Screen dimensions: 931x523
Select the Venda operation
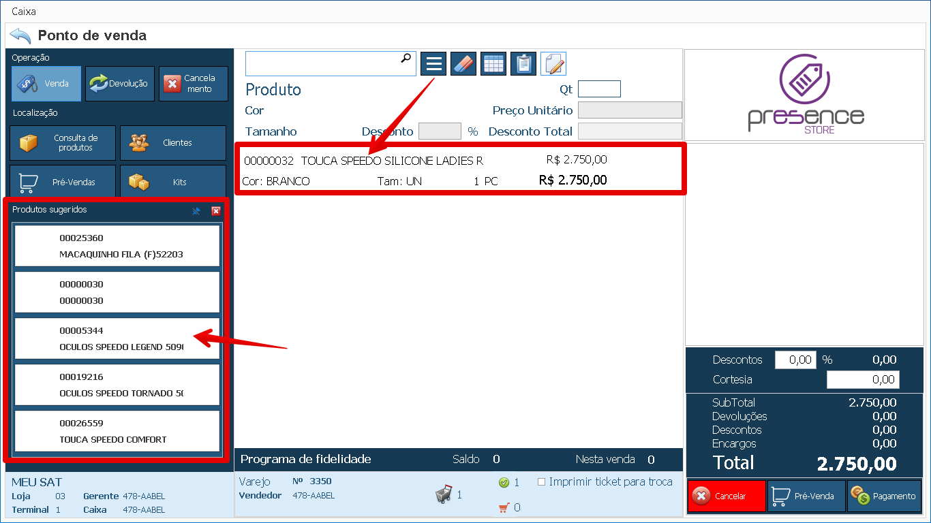[46, 84]
